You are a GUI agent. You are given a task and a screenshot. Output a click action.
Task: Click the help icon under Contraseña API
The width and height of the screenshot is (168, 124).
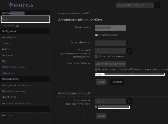(96, 107)
